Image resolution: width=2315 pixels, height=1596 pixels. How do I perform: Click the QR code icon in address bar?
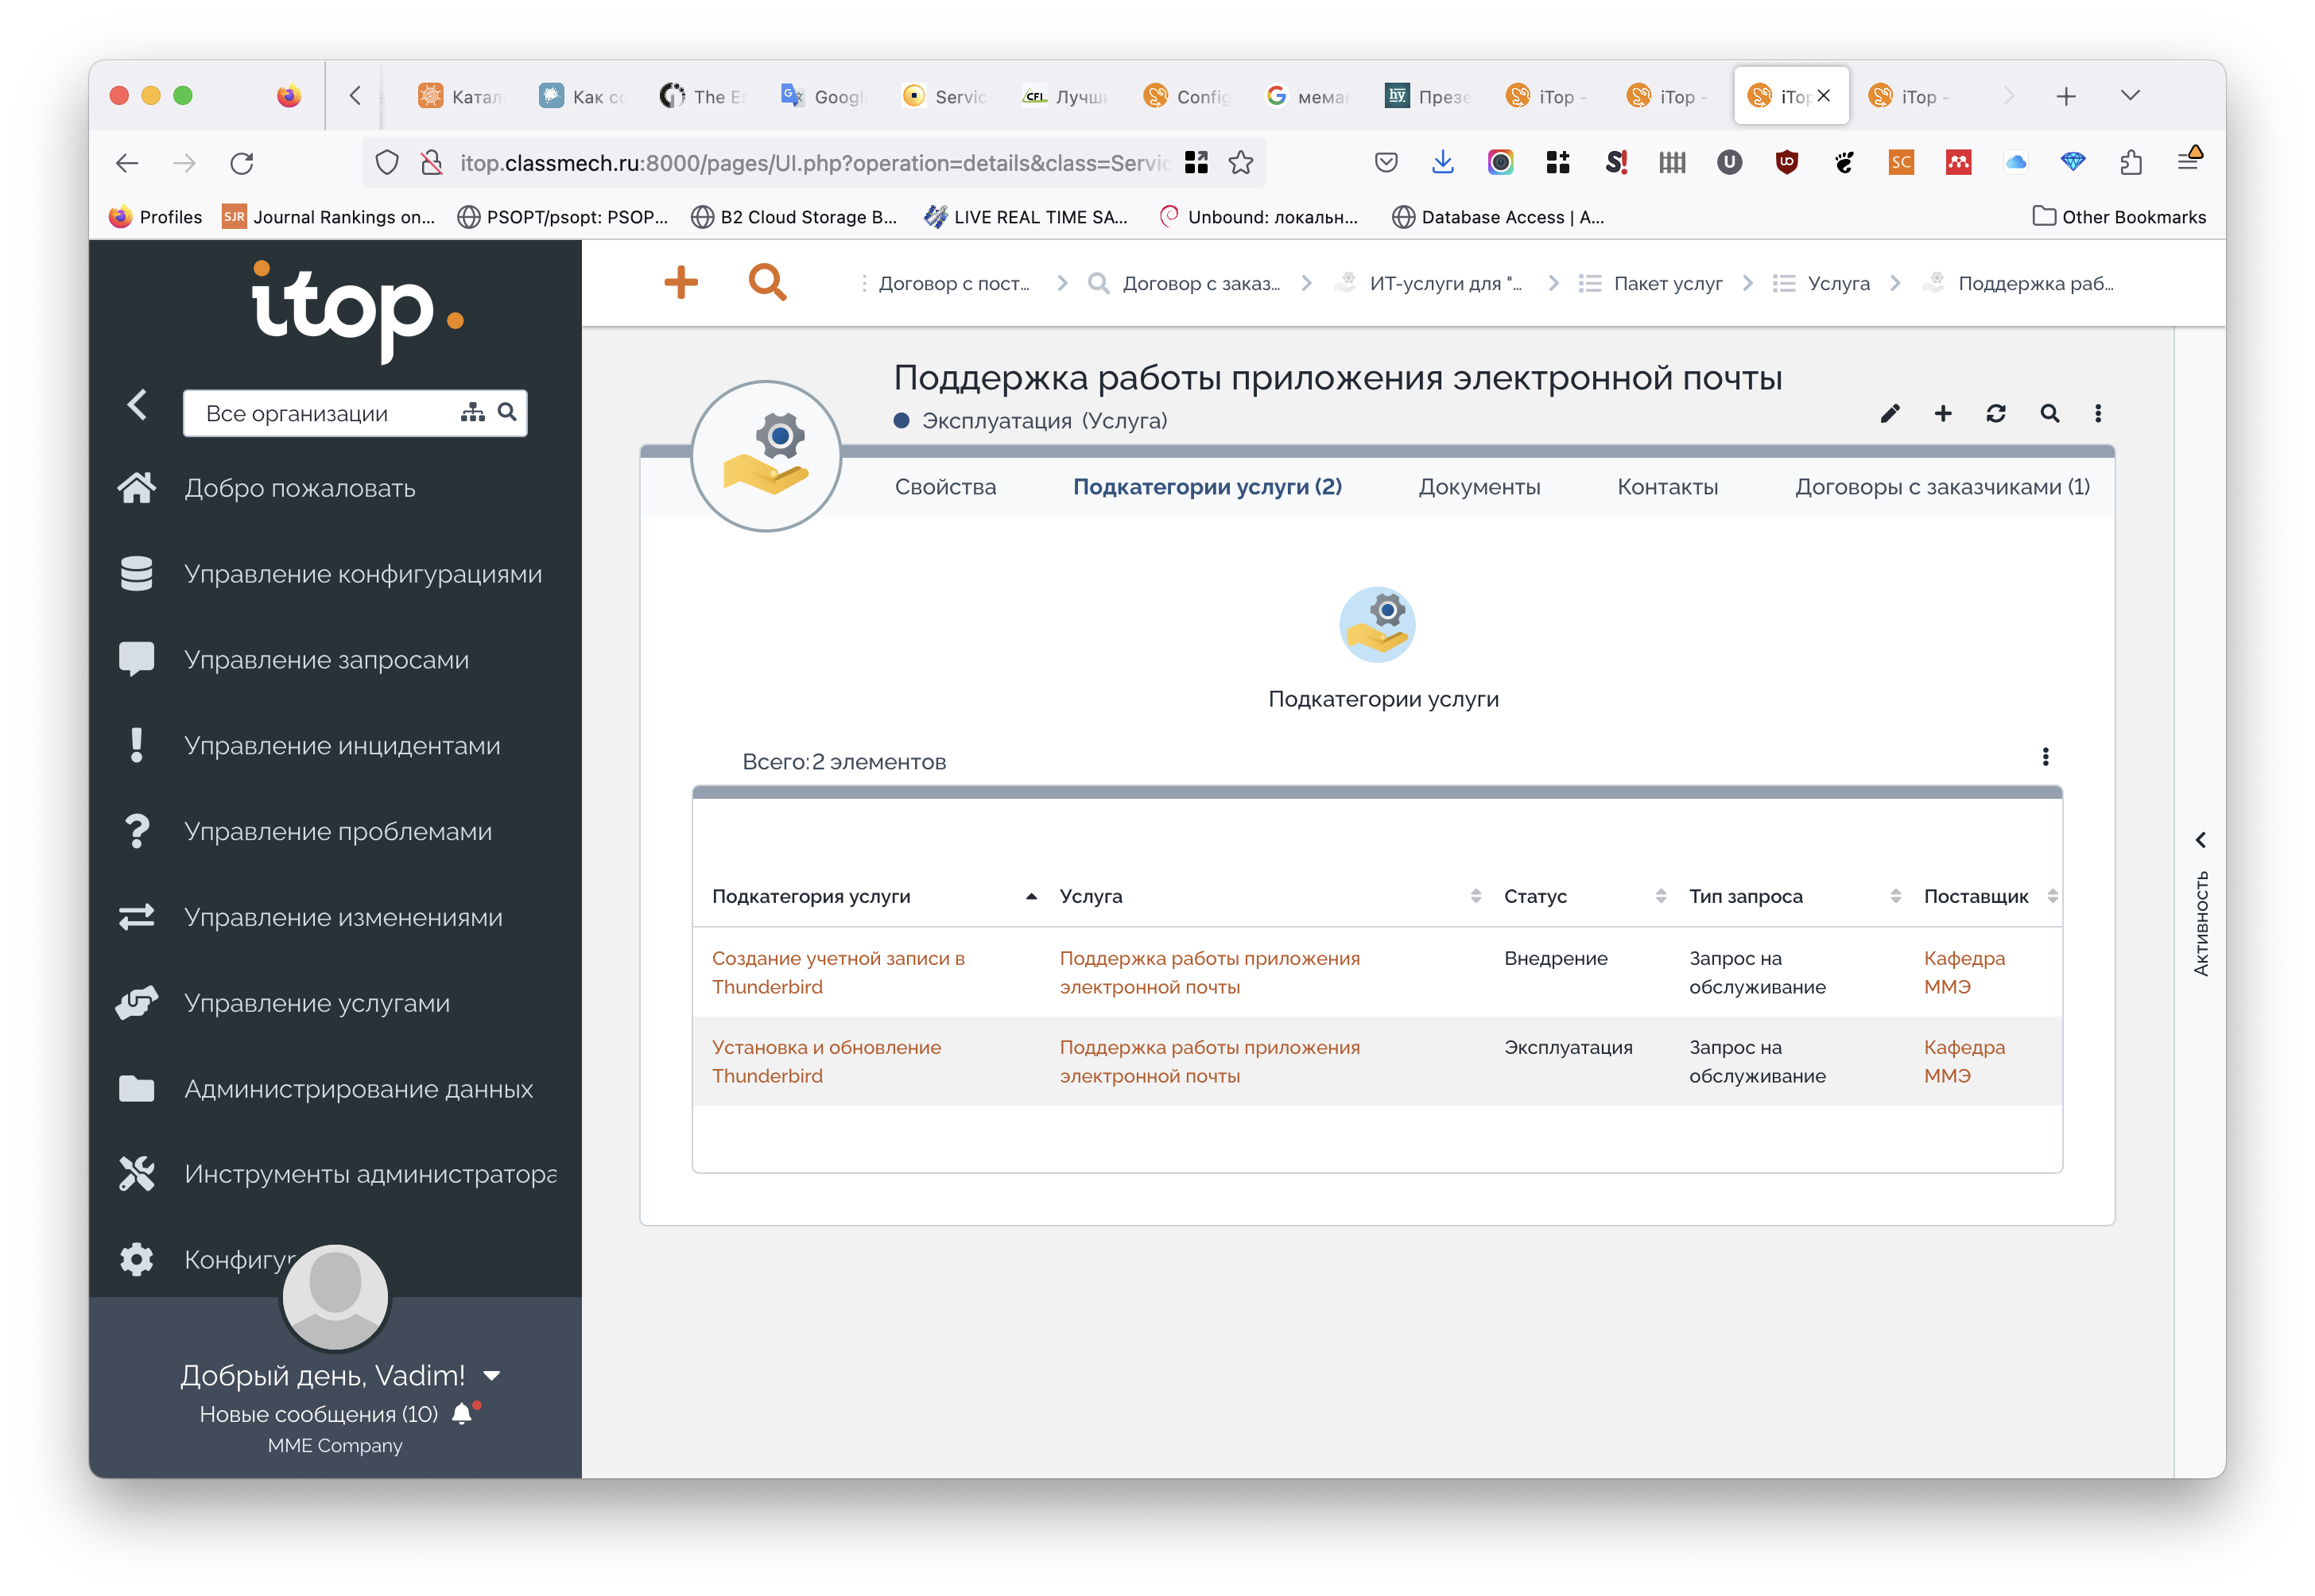[x=1196, y=163]
